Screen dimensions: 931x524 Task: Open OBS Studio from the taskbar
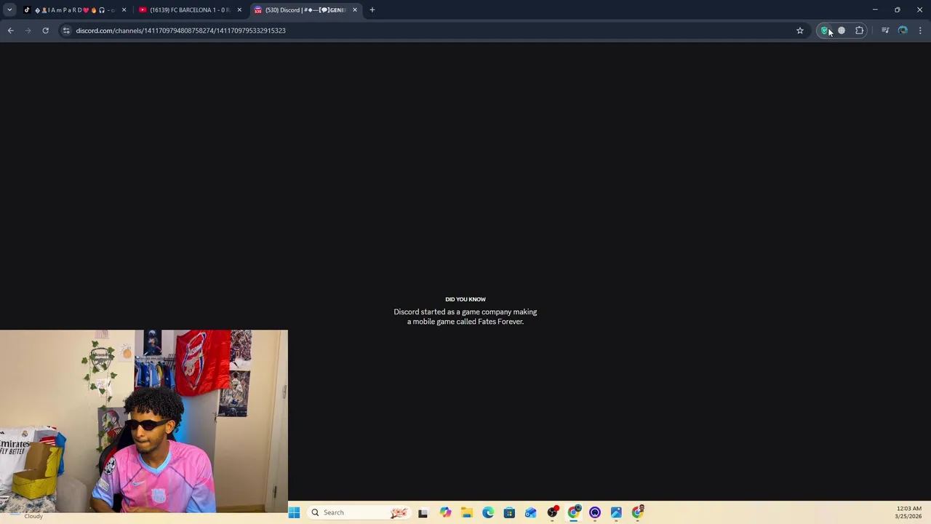click(553, 512)
